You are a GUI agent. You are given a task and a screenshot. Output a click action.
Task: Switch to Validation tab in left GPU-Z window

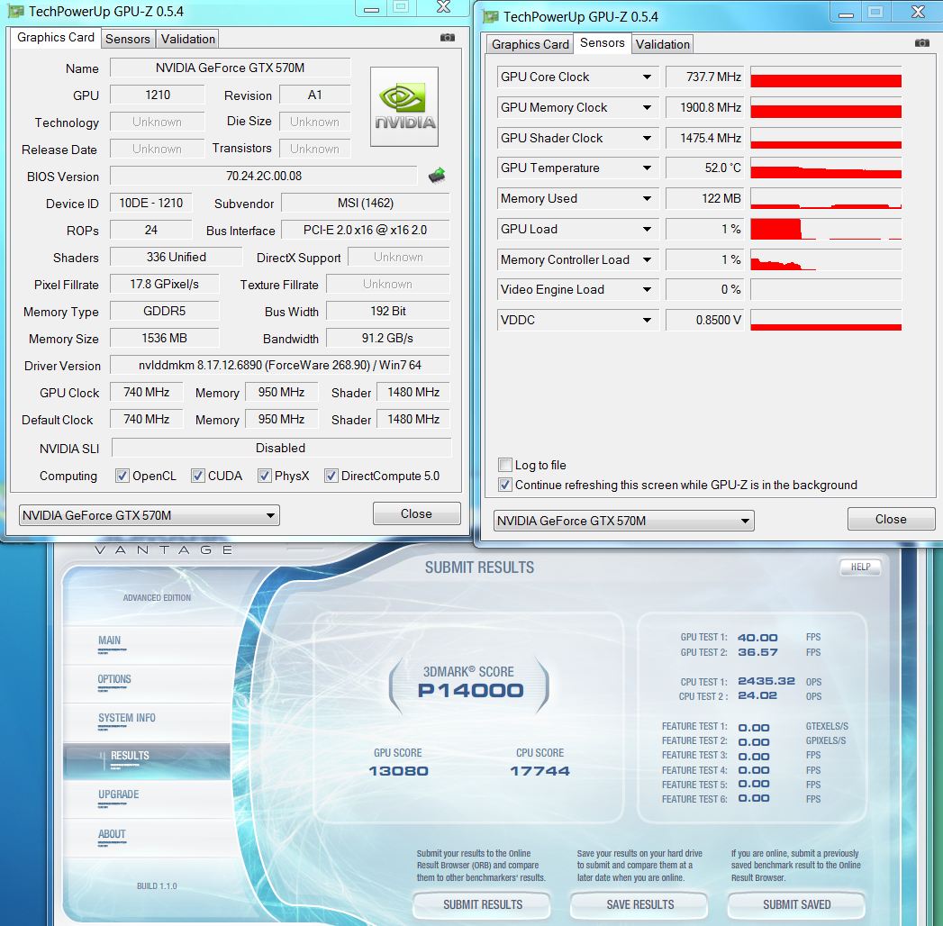[187, 39]
